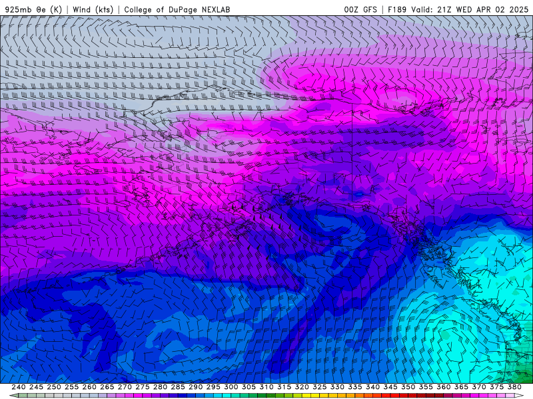The width and height of the screenshot is (533, 399).
Task: Click the red swatch below 350
Action: coord(404,396)
